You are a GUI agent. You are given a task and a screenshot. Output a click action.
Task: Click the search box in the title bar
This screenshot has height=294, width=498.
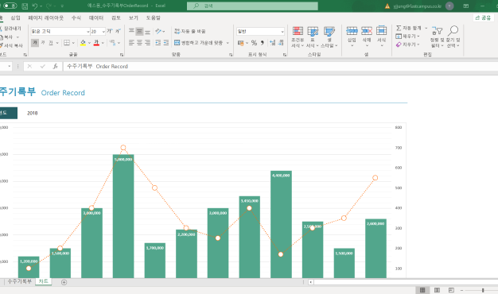[x=252, y=6]
